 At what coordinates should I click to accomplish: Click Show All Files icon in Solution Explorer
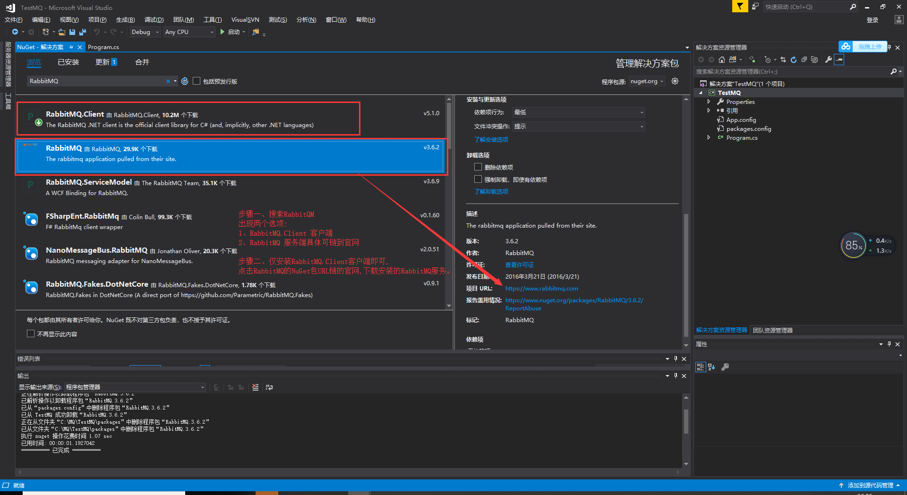pyautogui.click(x=814, y=60)
